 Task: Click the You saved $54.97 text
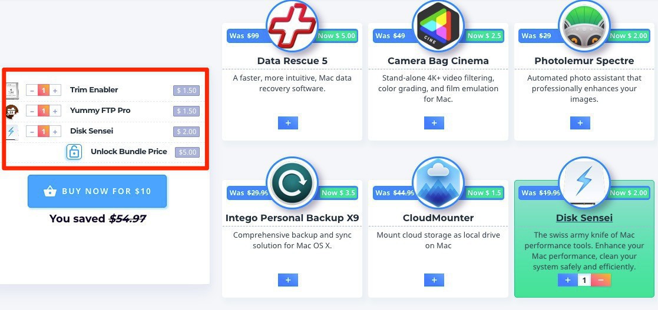[97, 218]
